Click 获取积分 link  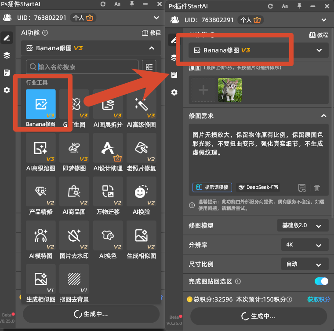(319, 299)
